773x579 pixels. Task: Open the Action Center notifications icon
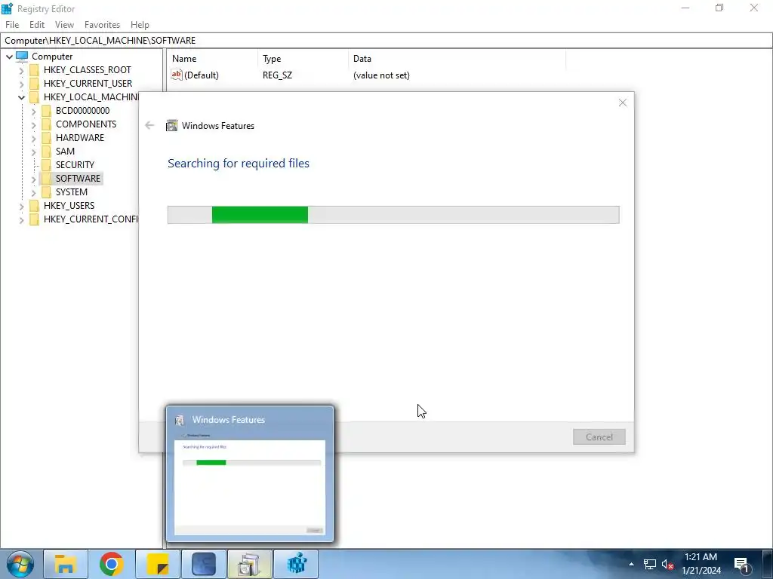[742, 564]
